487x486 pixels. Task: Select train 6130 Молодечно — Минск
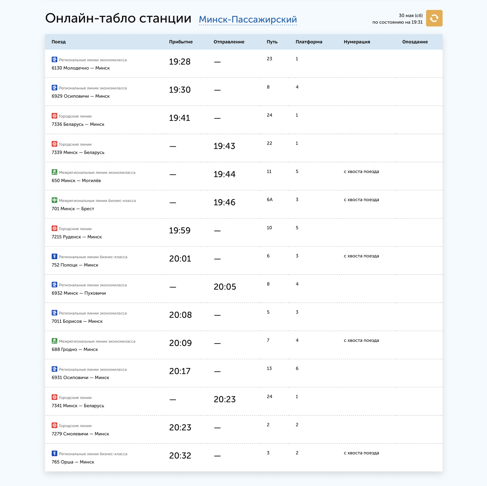pos(81,68)
